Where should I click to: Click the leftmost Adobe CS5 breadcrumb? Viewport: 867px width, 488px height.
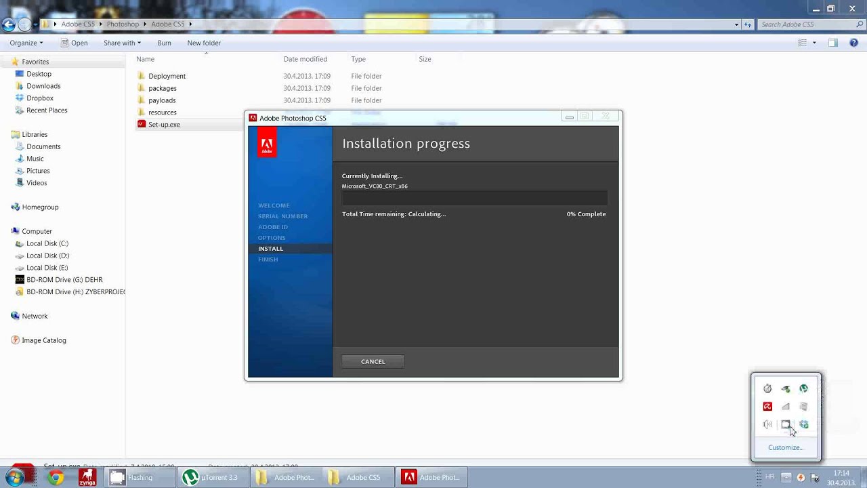tap(78, 24)
